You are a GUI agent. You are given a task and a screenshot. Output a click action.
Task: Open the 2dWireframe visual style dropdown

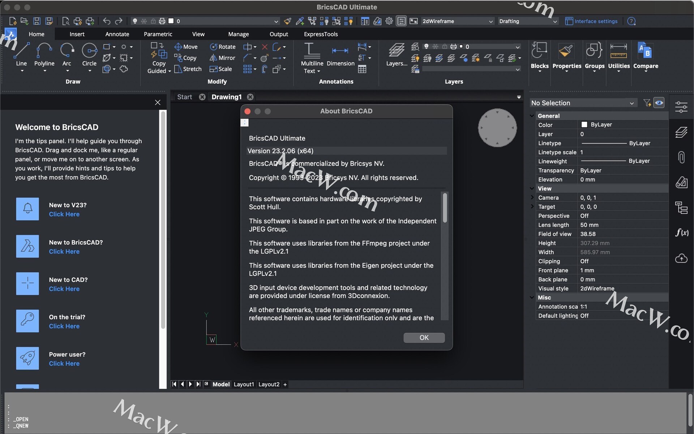pyautogui.click(x=458, y=21)
